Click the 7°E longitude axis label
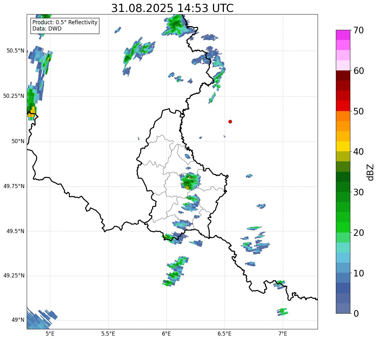The image size is (378, 340). tap(283, 334)
